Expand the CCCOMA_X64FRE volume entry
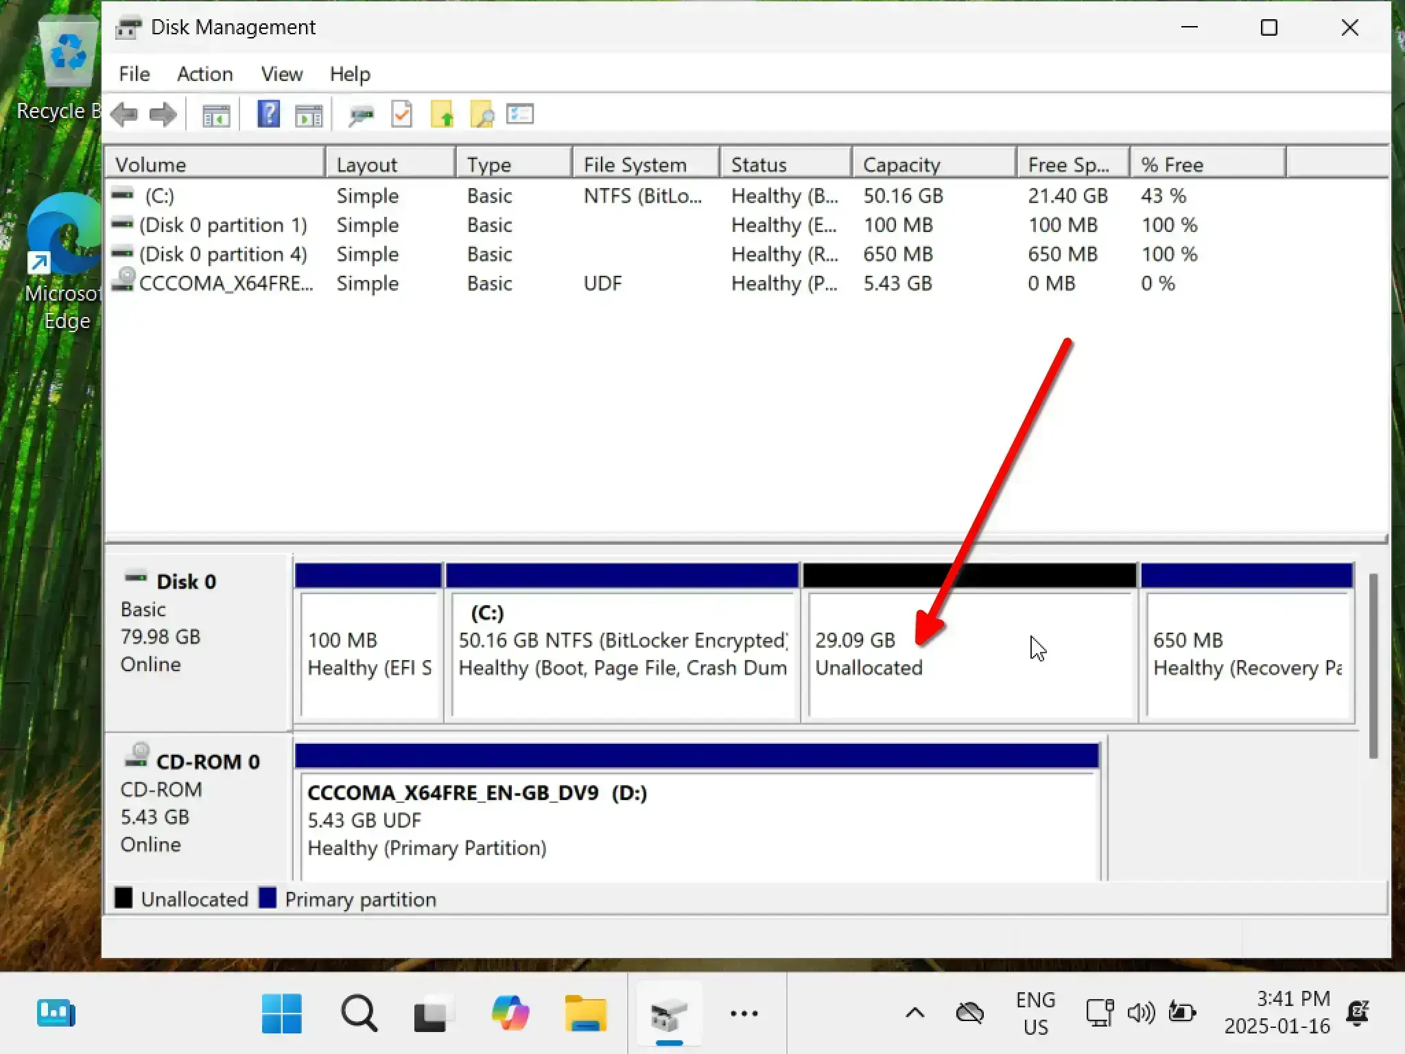Image resolution: width=1405 pixels, height=1054 pixels. 226,283
